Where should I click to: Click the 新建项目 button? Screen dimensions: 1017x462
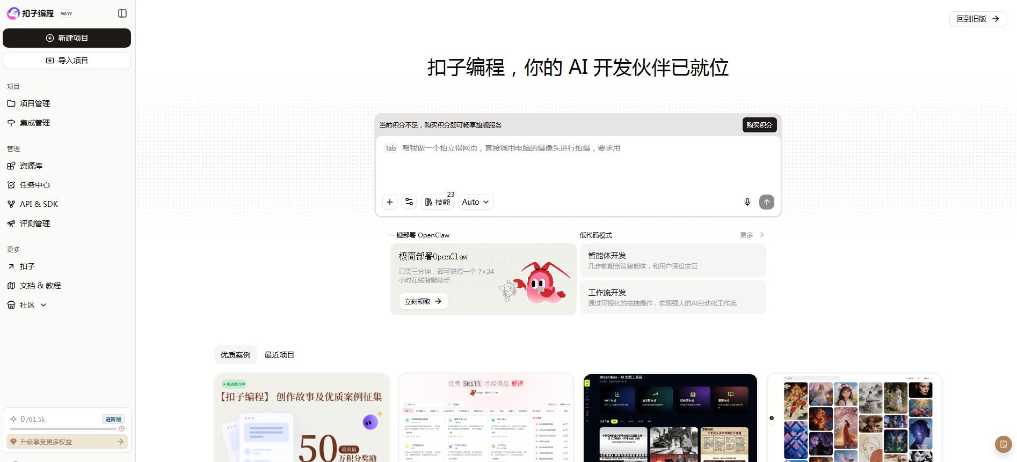pyautogui.click(x=67, y=38)
